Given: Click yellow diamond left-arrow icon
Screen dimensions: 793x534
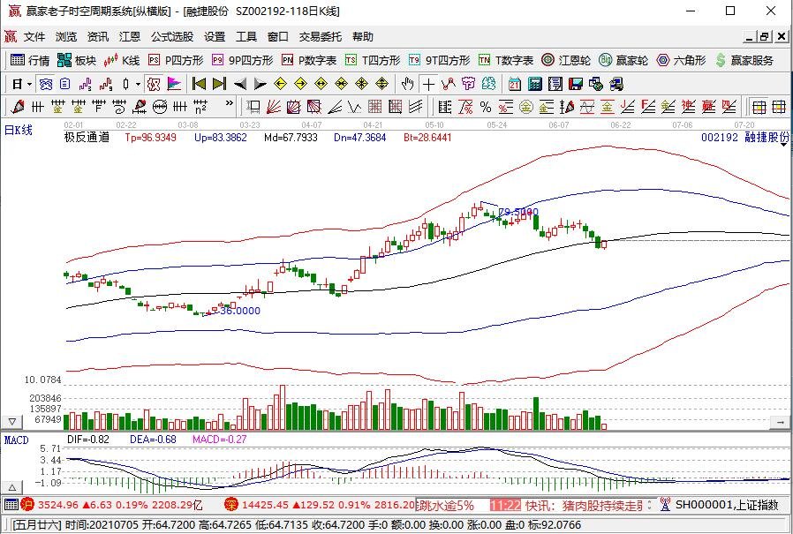Looking at the screenshot, I should [x=280, y=84].
